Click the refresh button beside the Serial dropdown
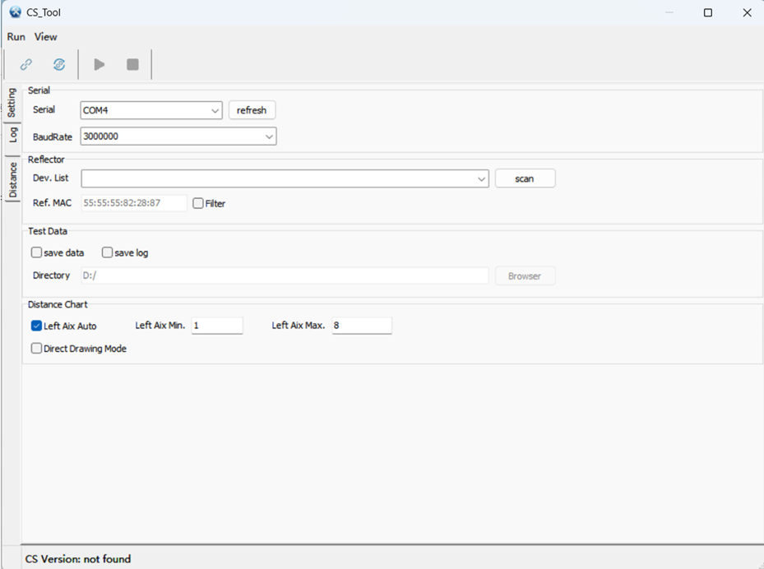This screenshot has width=764, height=569. [252, 109]
